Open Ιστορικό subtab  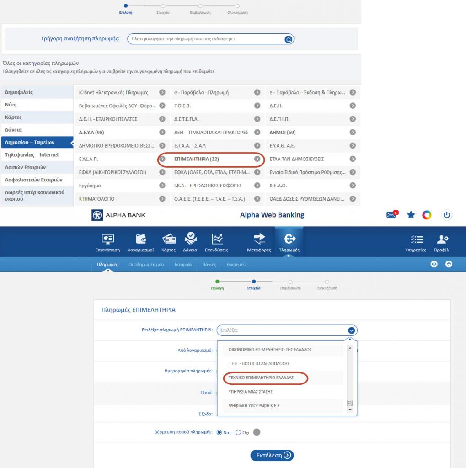(x=183, y=265)
